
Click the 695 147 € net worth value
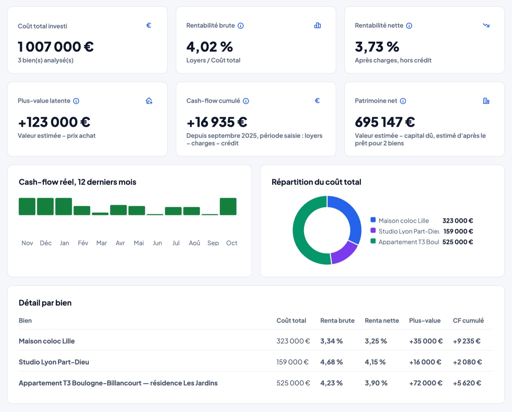(385, 122)
